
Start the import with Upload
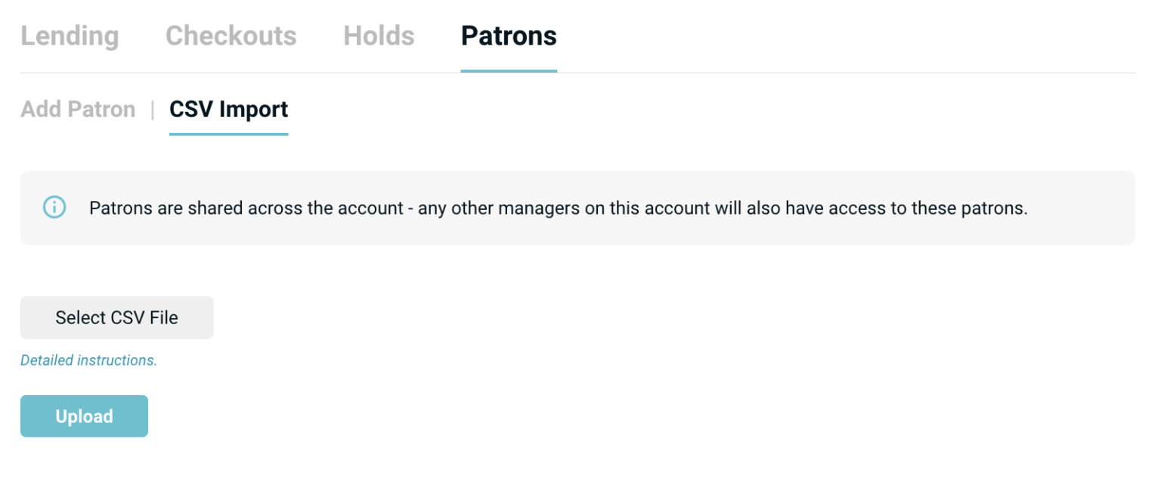pos(84,415)
